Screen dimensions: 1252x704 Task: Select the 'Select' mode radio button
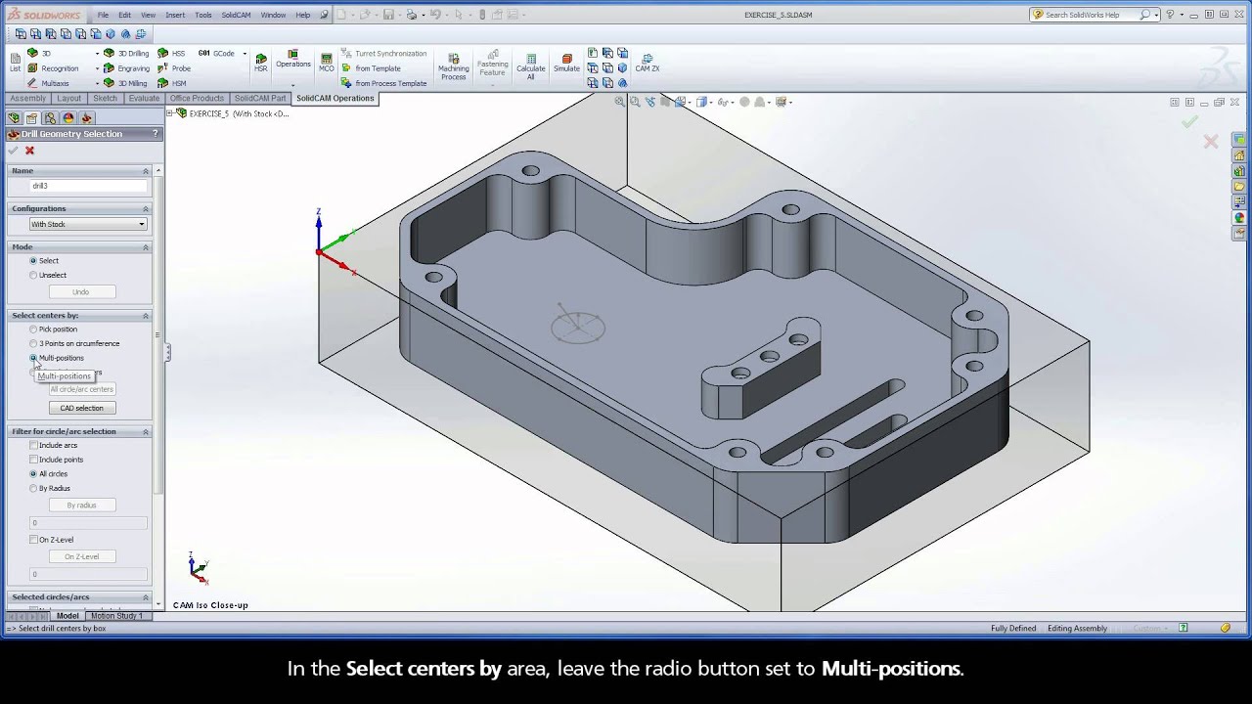(33, 261)
